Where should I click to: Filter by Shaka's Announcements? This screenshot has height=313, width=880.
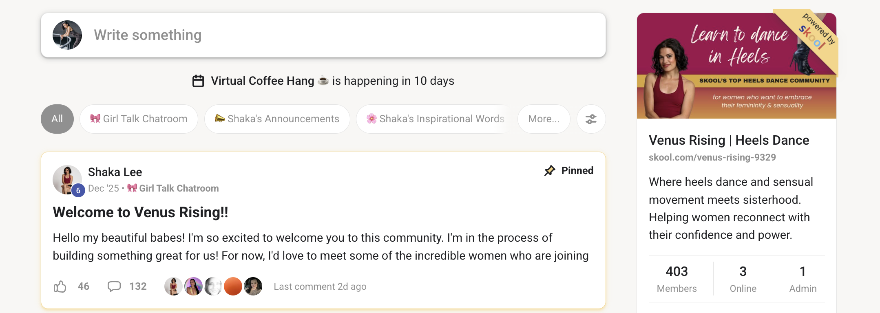pos(277,119)
